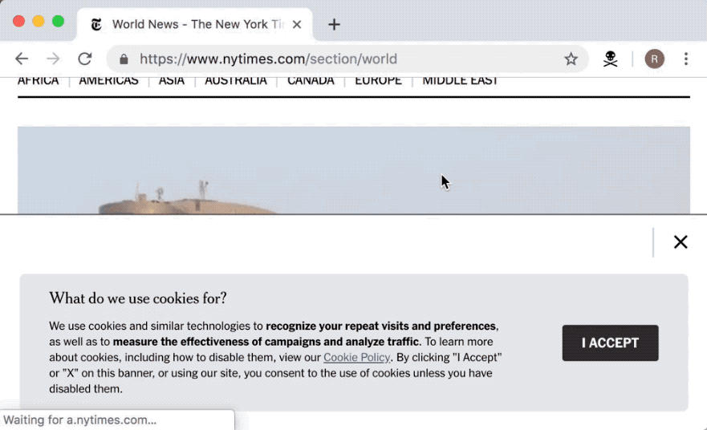Open the Asia section link
707x430 pixels.
coord(172,81)
